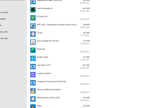The image size is (142, 108).
Task: Click the Kindle Create app icon
Action: point(33,58)
